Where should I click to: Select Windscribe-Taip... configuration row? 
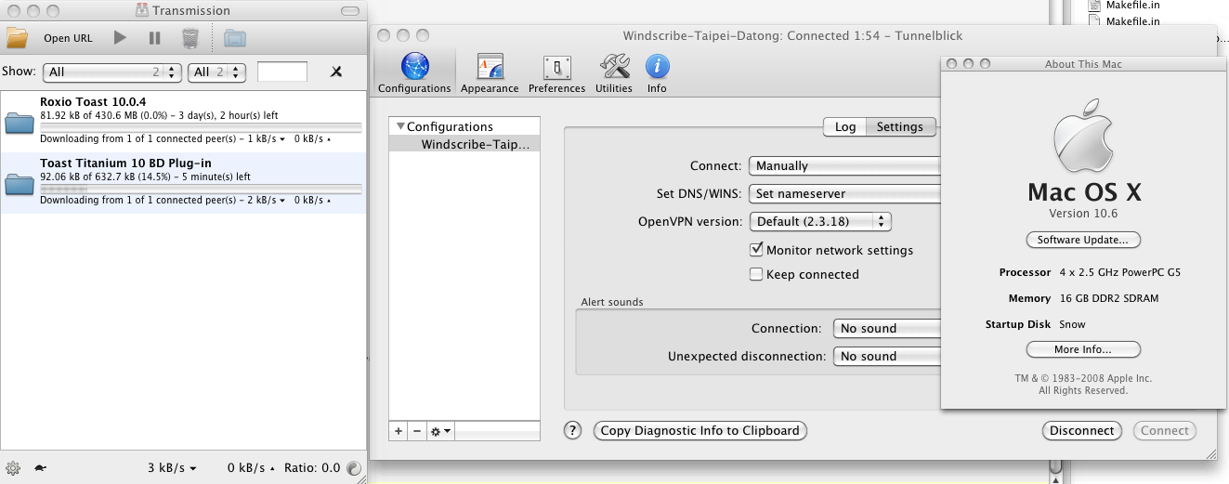(464, 144)
